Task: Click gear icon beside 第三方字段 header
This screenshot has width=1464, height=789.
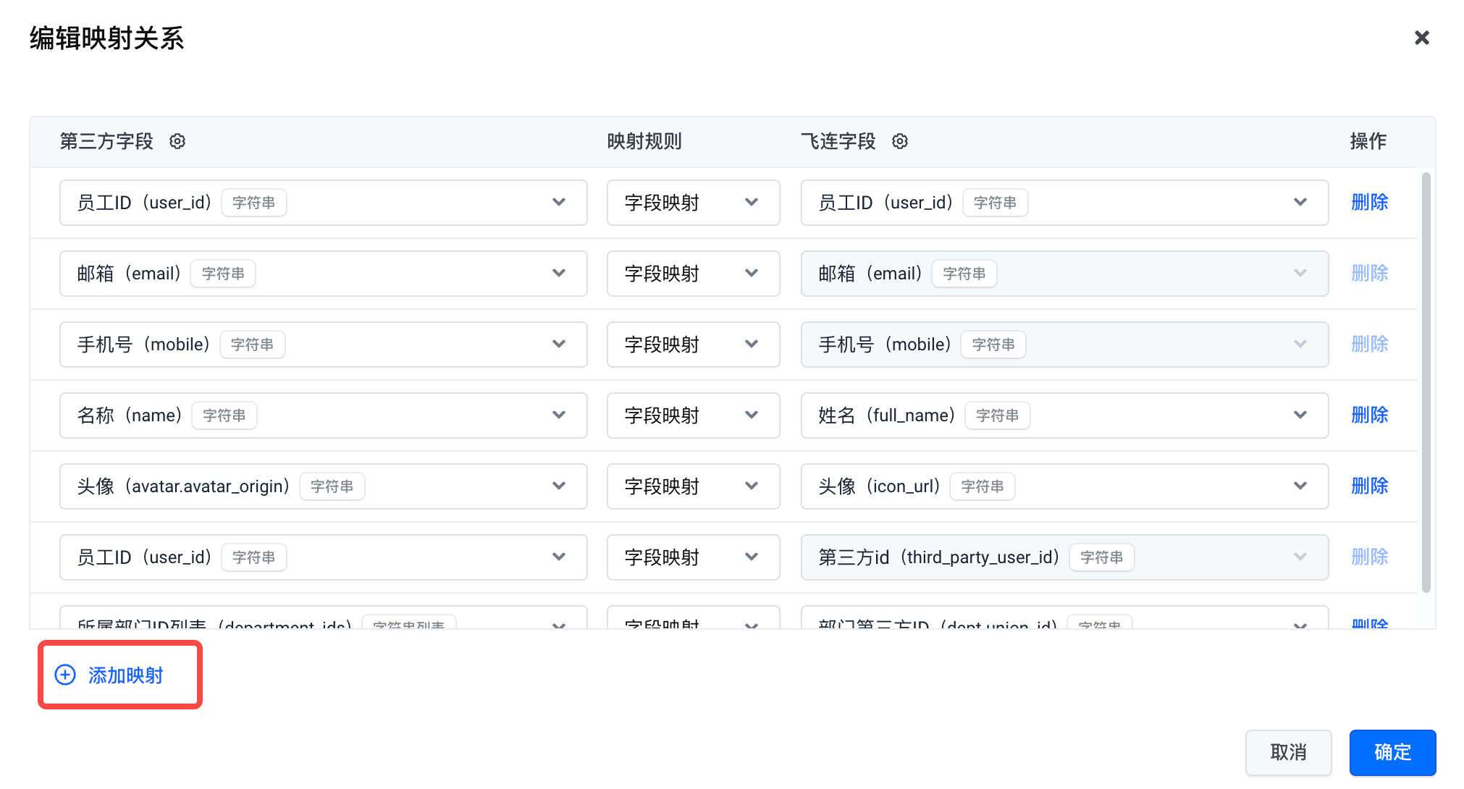Action: tap(177, 141)
